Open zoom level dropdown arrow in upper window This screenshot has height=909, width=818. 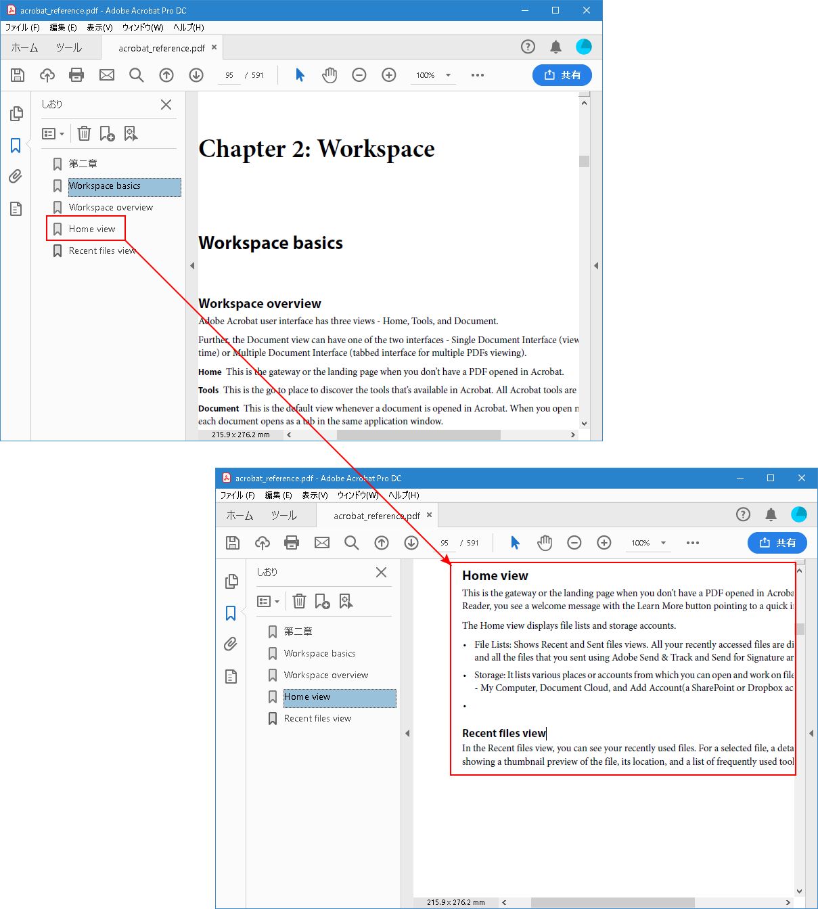tap(448, 75)
